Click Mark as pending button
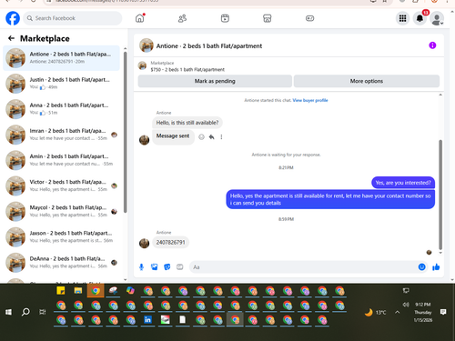Viewport: 455px width, 341px height. [x=215, y=81]
